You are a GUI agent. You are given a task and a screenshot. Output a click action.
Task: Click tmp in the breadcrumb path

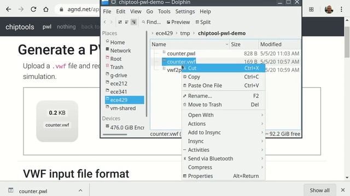[185, 33]
